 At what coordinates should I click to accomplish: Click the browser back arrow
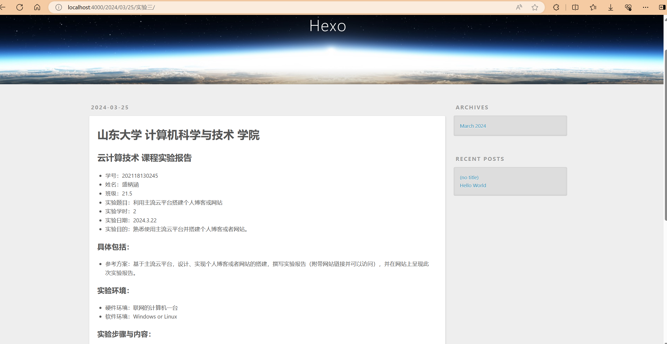click(x=3, y=7)
